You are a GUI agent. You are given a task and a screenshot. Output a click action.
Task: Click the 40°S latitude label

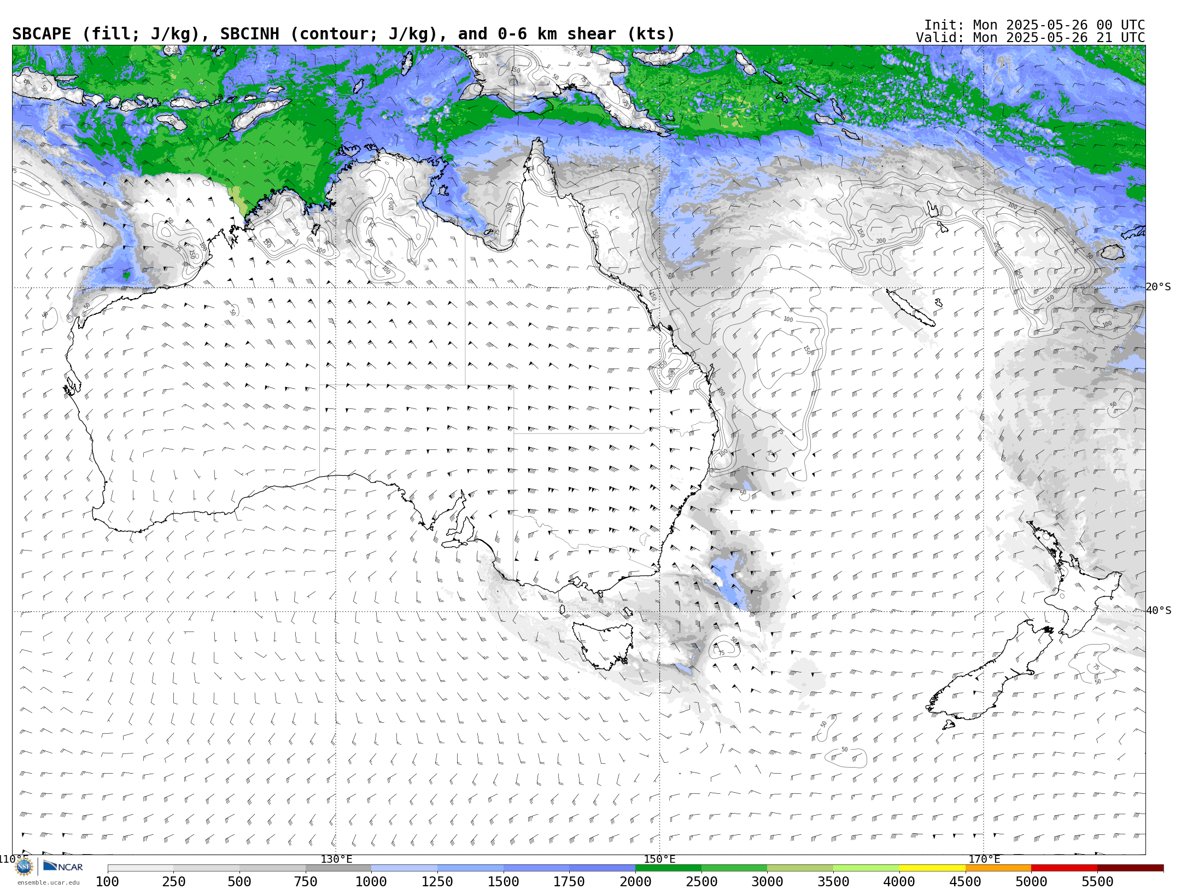click(1159, 611)
